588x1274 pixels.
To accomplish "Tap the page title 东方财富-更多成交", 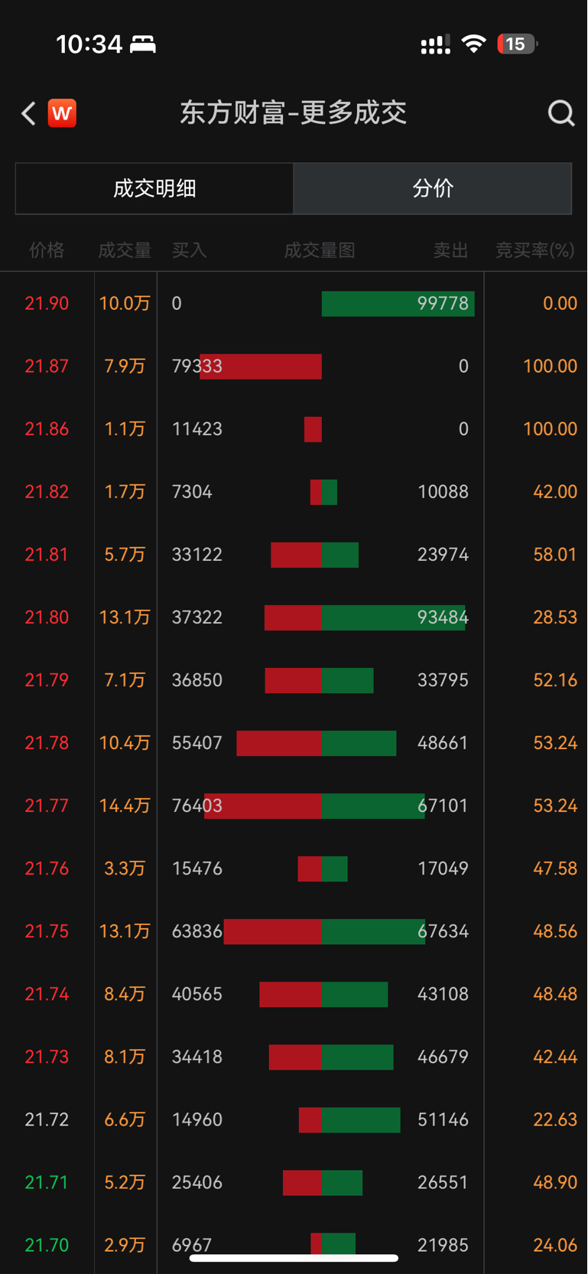I will (x=294, y=113).
